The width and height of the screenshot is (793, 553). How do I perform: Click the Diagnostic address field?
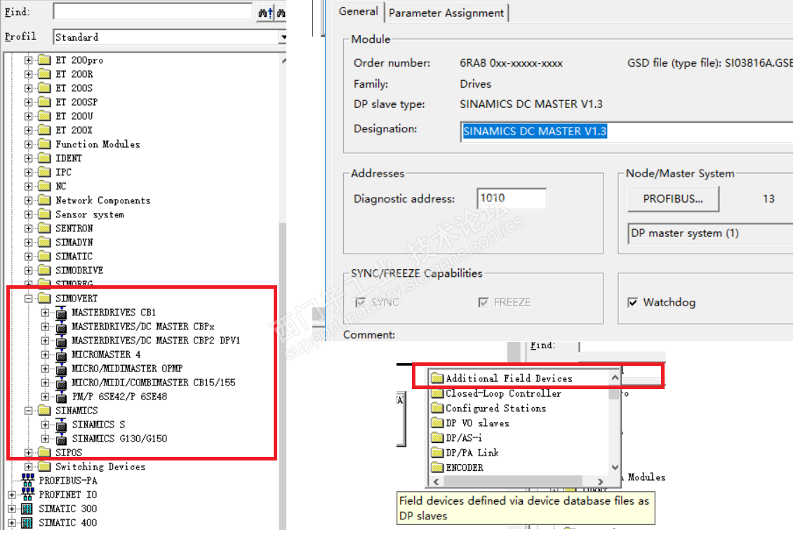click(512, 198)
